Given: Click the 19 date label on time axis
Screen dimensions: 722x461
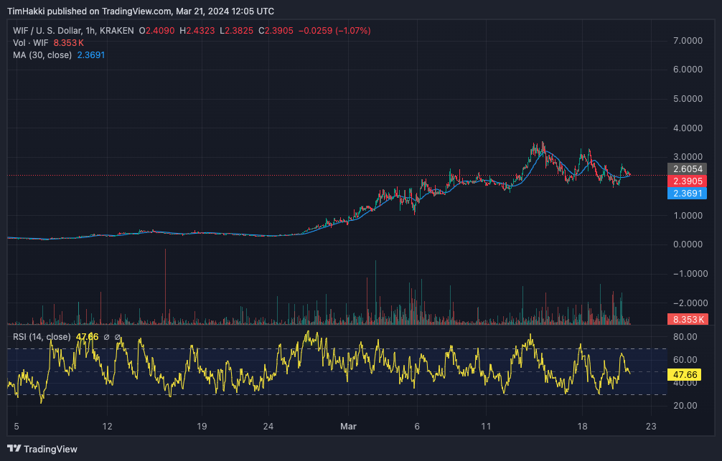Looking at the screenshot, I should pos(202,427).
